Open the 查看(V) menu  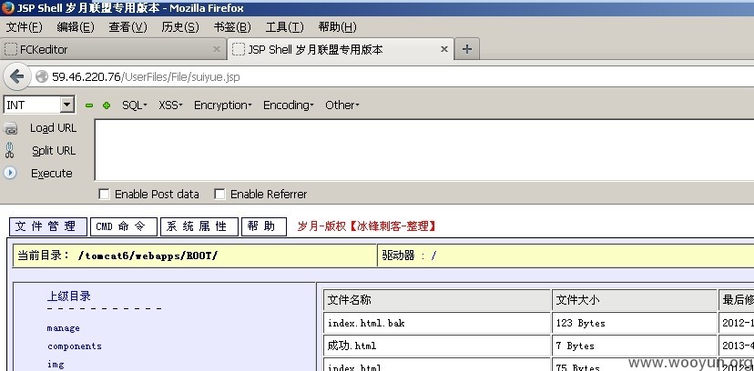(x=127, y=27)
